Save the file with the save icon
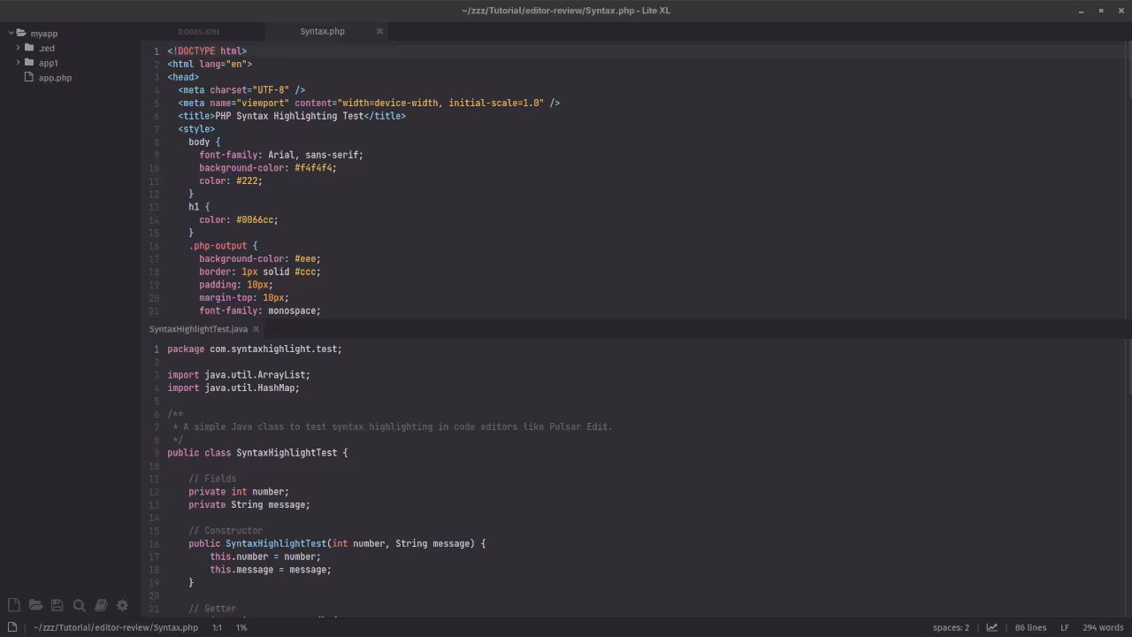The height and width of the screenshot is (637, 1132). click(57, 604)
